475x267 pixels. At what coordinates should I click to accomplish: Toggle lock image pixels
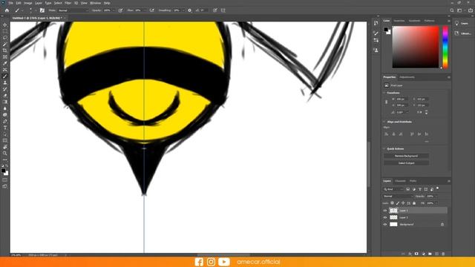398,203
